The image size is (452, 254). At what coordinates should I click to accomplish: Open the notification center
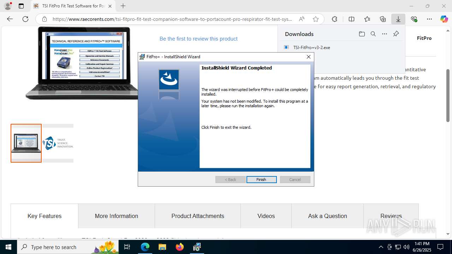point(440,247)
